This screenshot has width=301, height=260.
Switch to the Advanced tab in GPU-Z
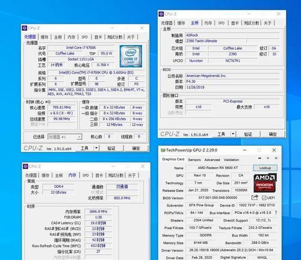212,160
